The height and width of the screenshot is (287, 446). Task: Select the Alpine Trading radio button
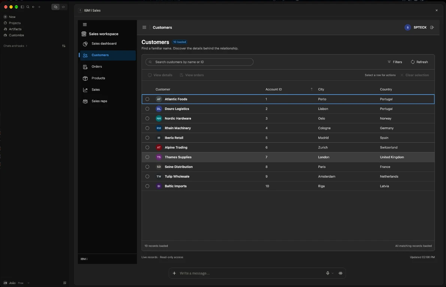(147, 147)
